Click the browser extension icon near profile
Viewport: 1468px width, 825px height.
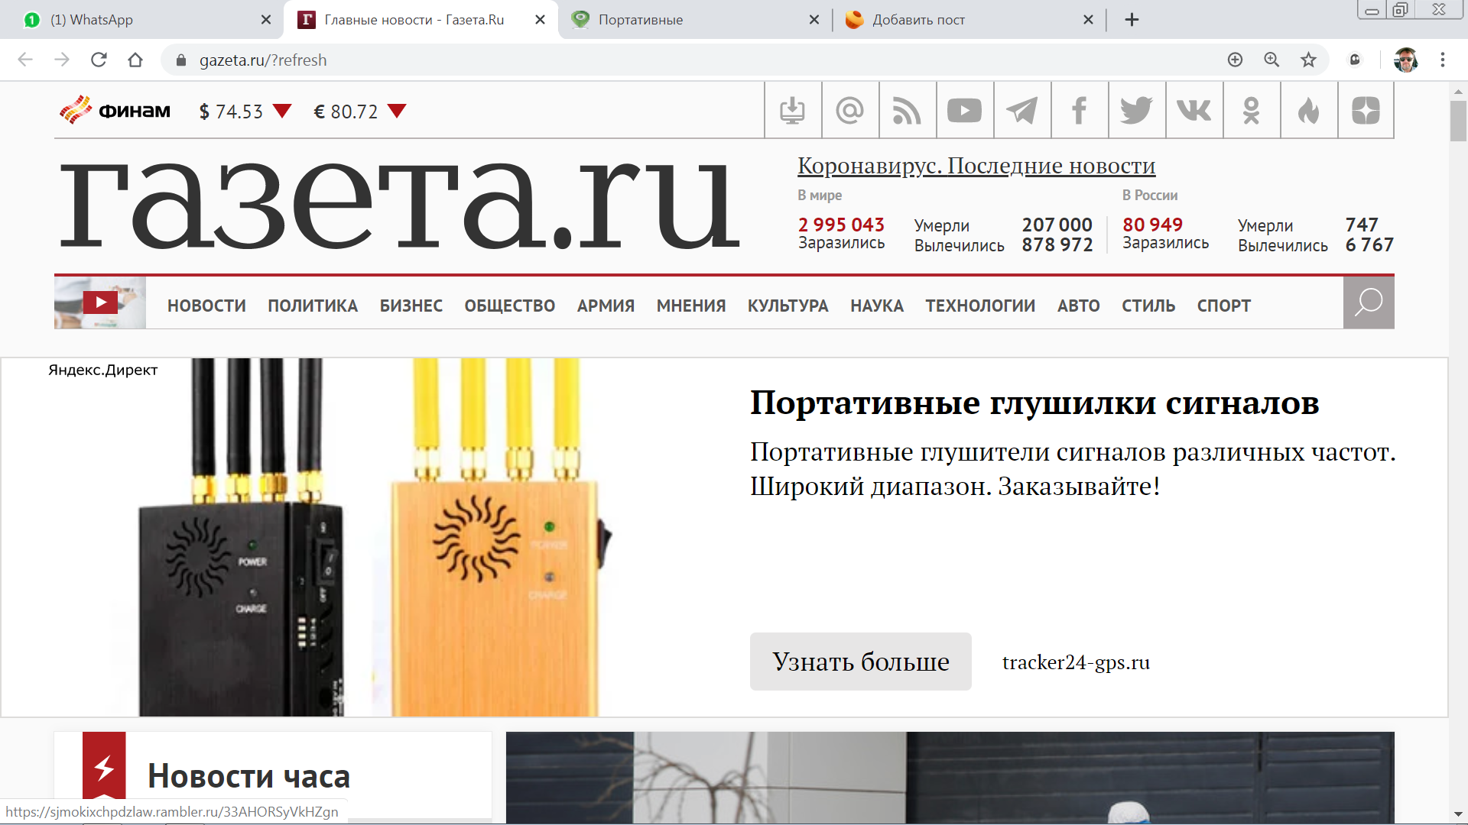[x=1355, y=60]
